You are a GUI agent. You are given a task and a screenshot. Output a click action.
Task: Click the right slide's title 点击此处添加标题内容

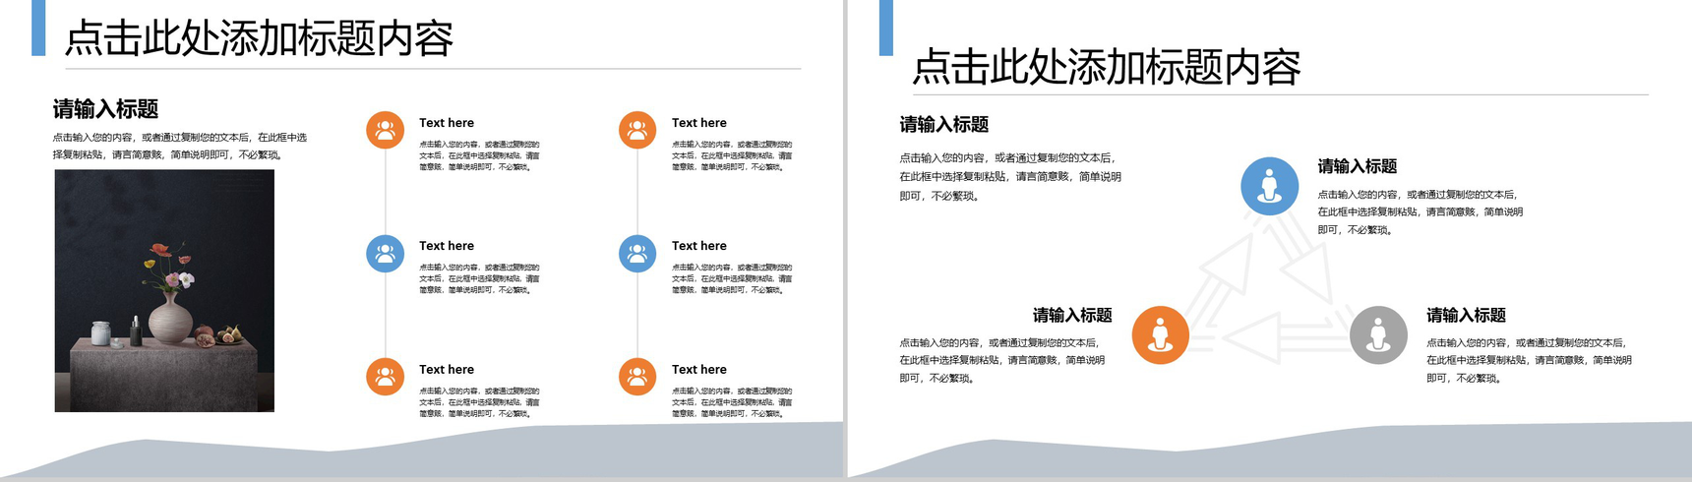tap(1107, 67)
